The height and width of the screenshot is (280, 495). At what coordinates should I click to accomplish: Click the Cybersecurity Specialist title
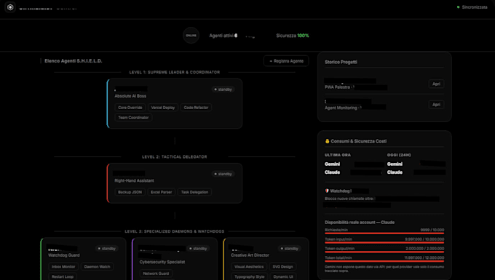coord(162,262)
